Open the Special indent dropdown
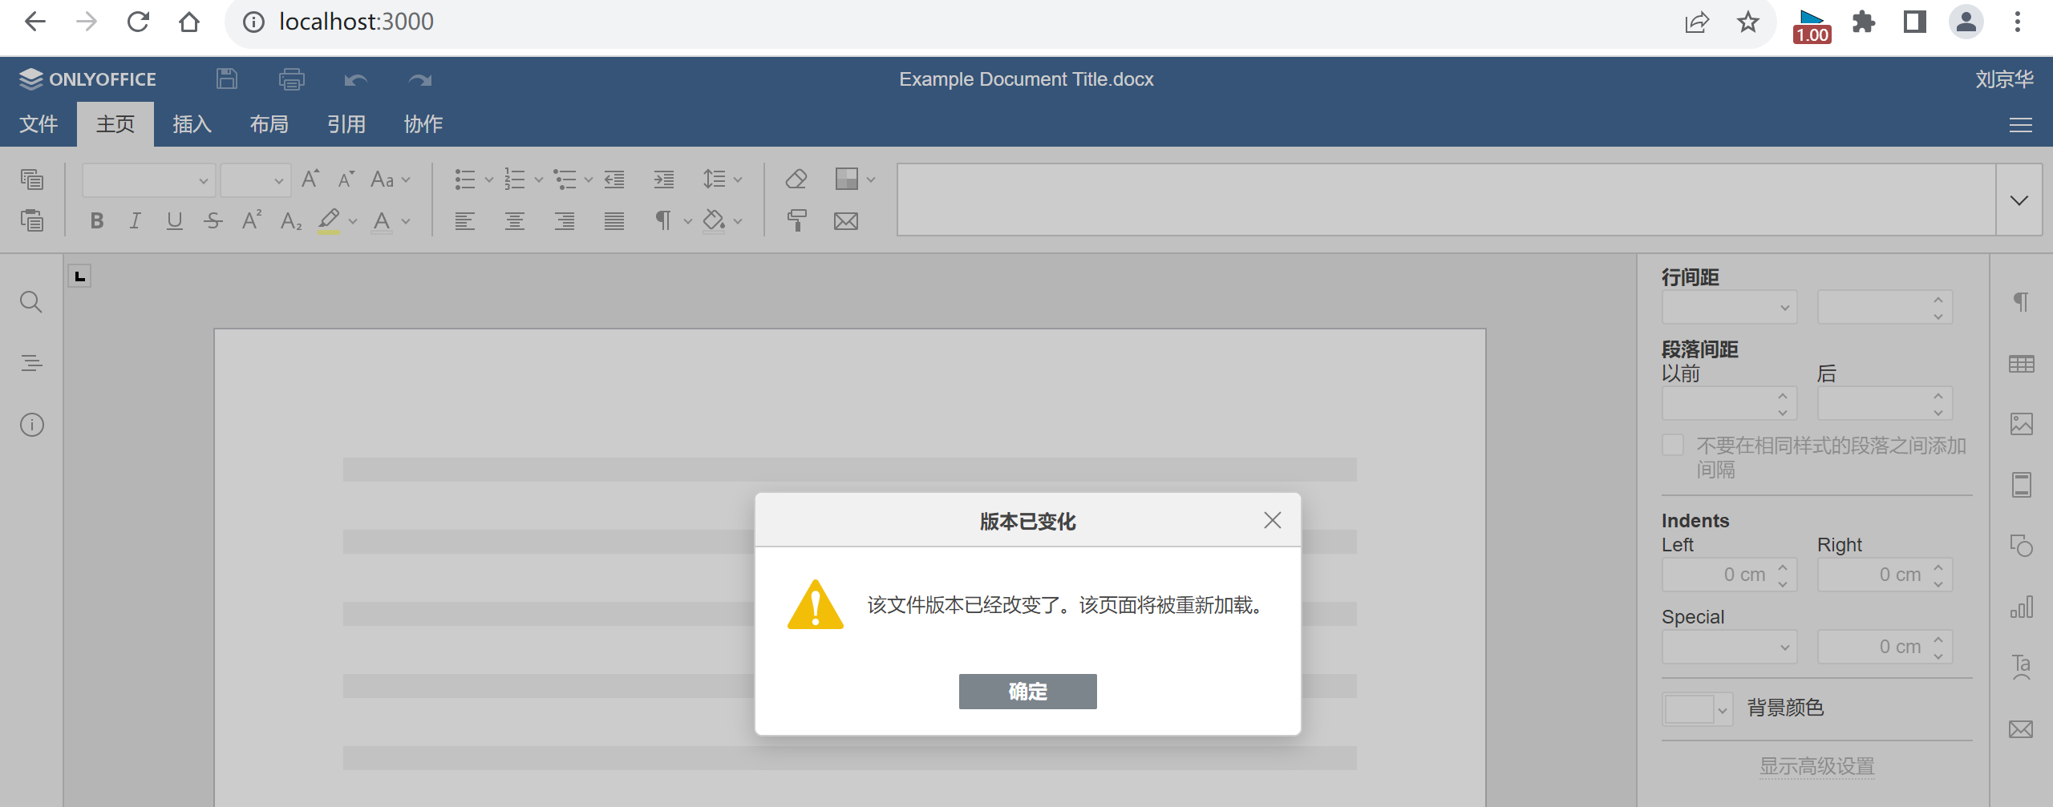Screen dimensions: 2053x807 click(x=1729, y=647)
